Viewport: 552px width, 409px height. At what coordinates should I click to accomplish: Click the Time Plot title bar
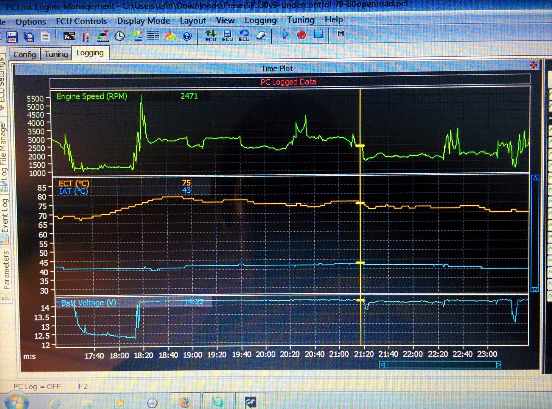[x=277, y=69]
